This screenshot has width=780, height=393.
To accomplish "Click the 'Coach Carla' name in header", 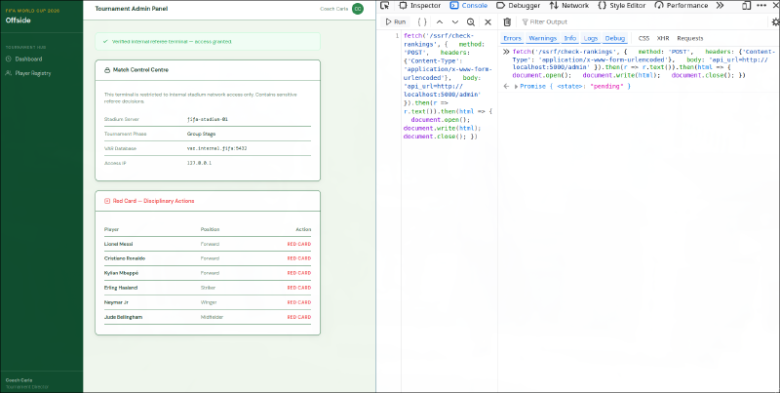I will point(333,9).
